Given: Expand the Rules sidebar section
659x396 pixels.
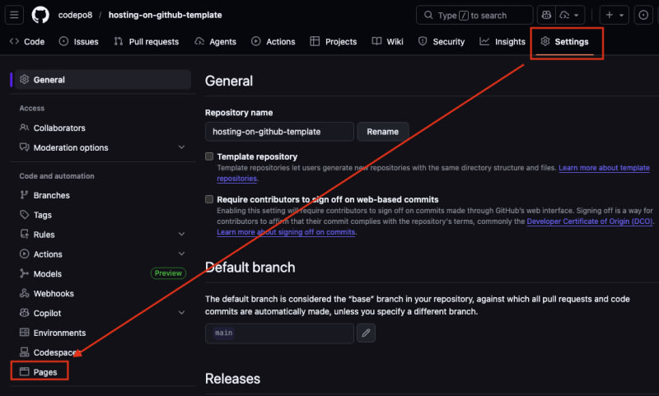Looking at the screenshot, I should coord(181,235).
